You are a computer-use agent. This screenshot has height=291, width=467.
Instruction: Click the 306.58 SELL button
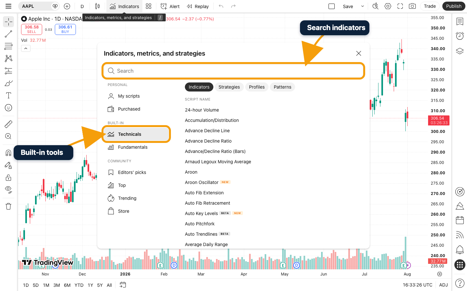[x=31, y=29]
